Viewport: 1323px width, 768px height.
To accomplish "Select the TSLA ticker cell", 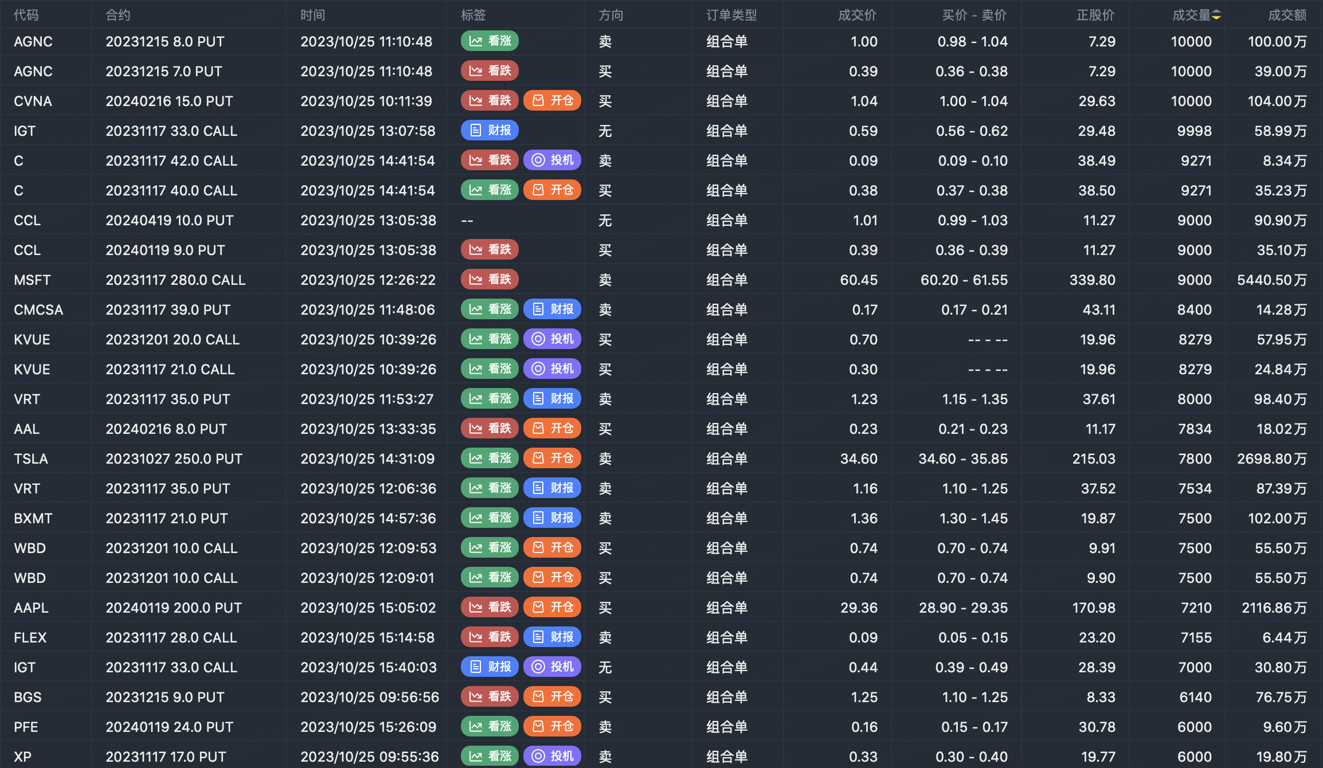I will point(31,459).
